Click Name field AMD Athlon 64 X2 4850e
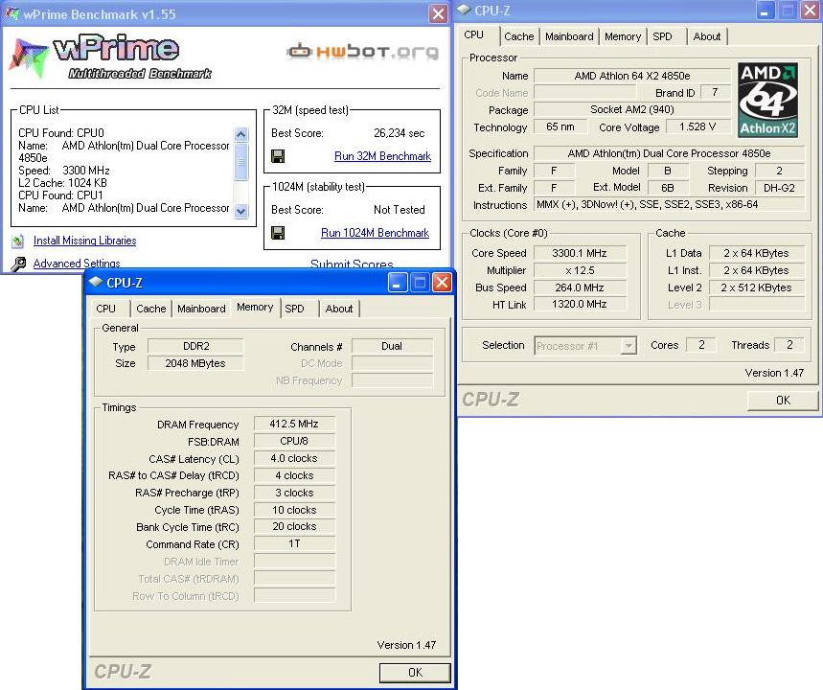 632,76
